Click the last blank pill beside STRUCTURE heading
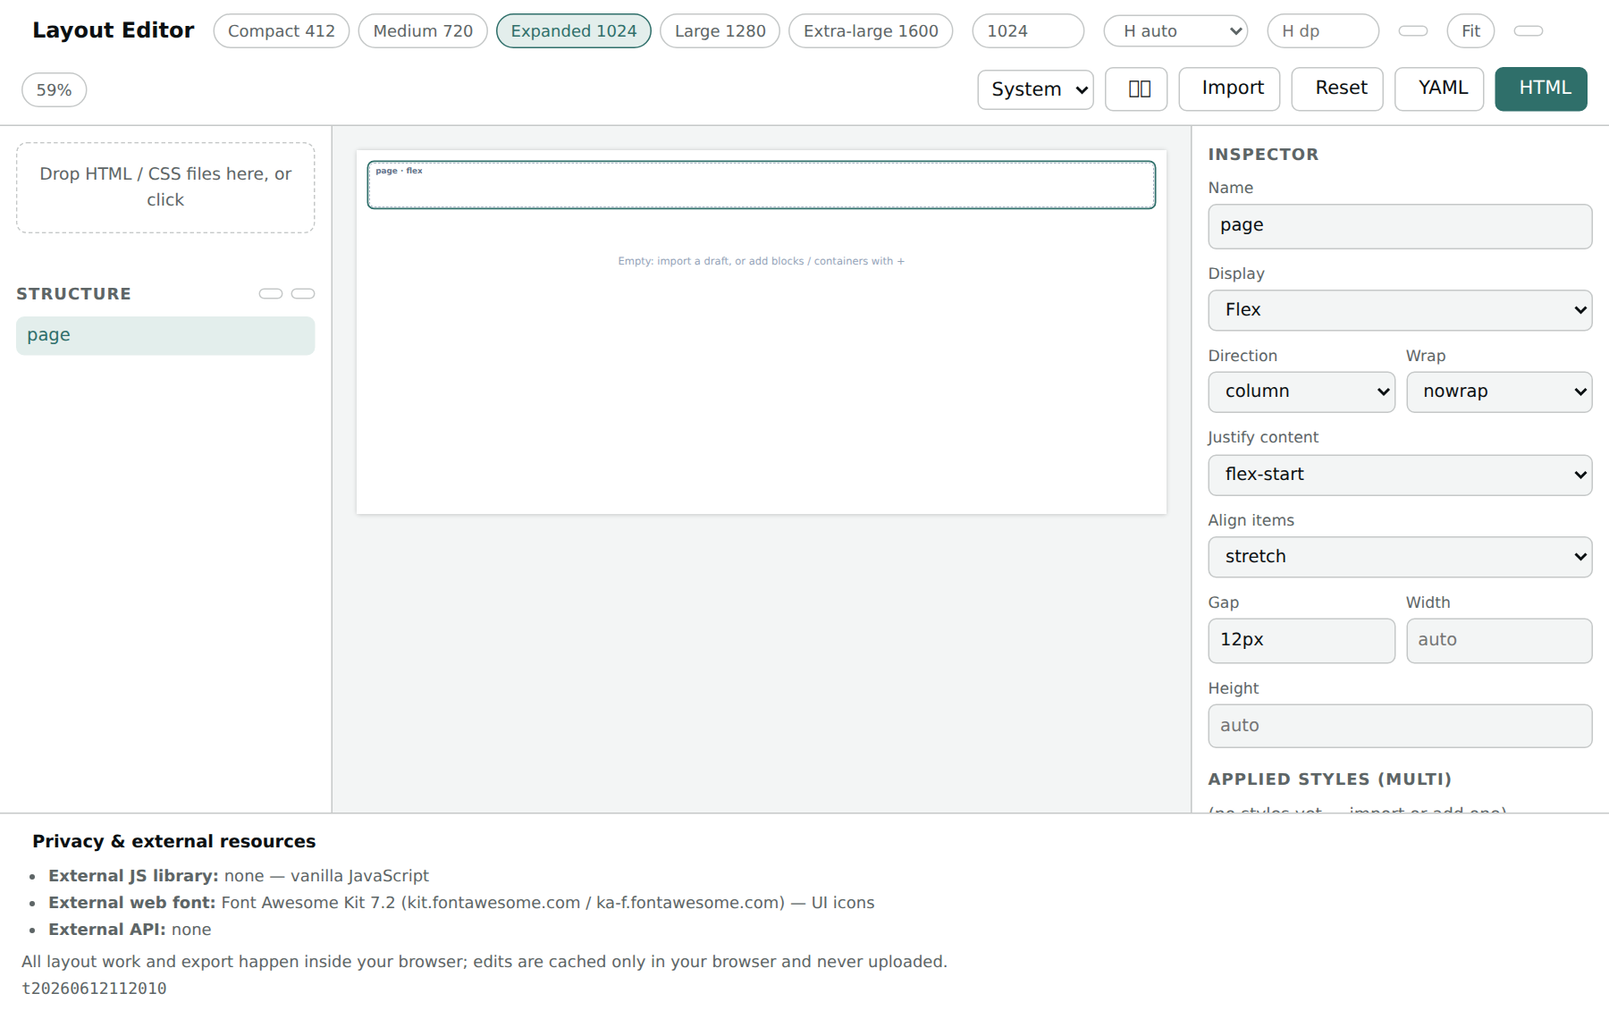The height and width of the screenshot is (1019, 1609). 303,294
